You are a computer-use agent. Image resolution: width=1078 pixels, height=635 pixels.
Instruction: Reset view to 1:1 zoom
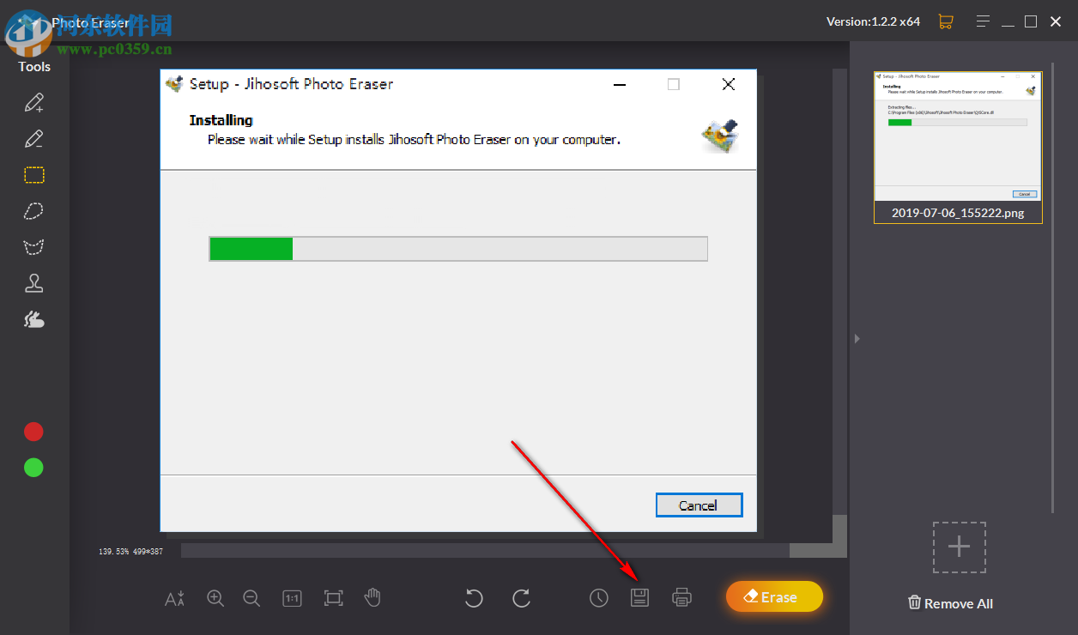click(x=292, y=598)
